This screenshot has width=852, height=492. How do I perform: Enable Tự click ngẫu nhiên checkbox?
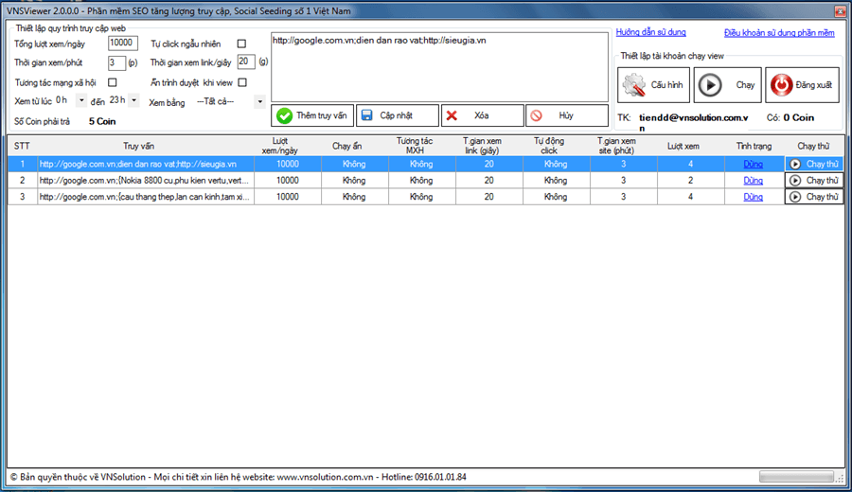click(241, 44)
